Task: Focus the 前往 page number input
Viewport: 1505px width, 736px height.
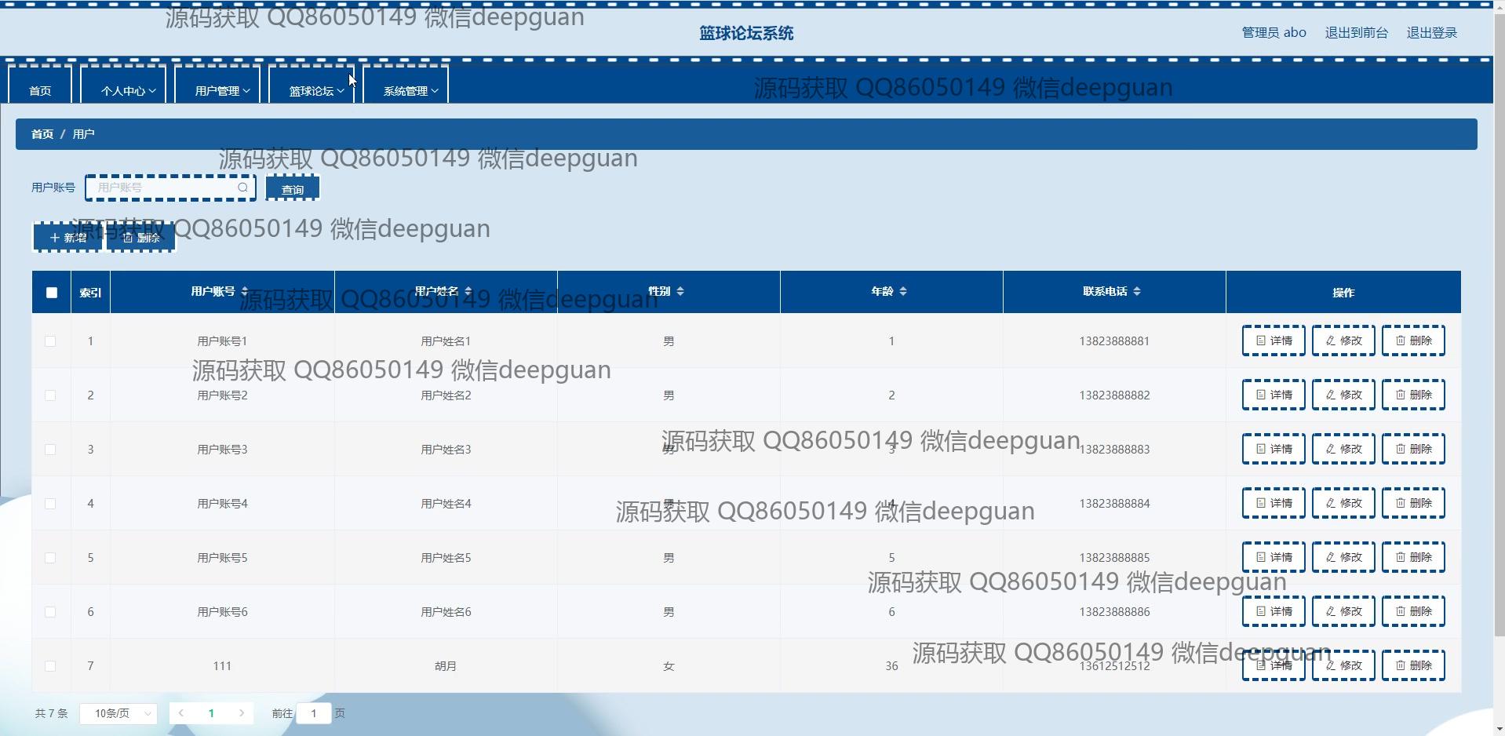Action: point(314,713)
